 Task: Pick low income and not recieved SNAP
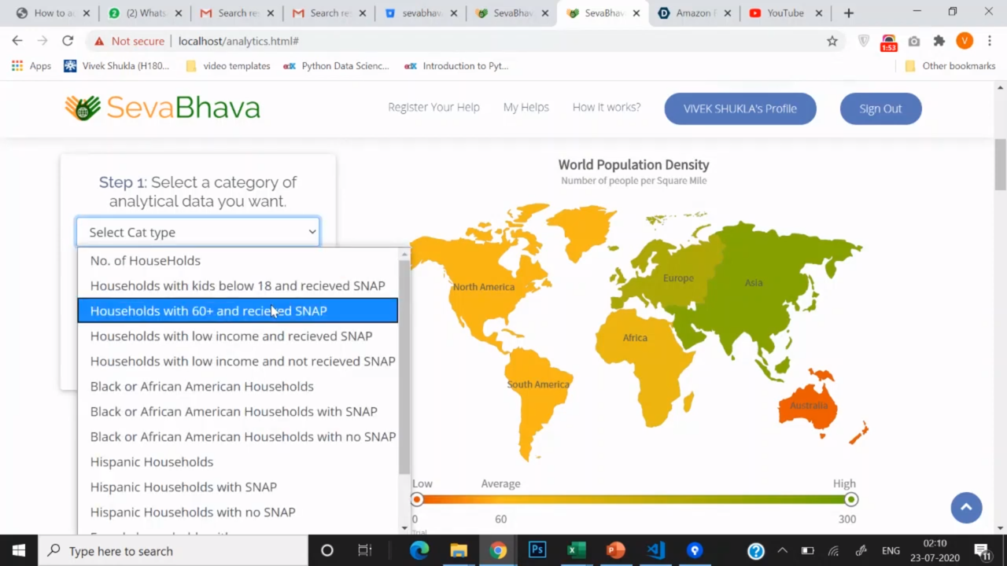click(x=238, y=361)
